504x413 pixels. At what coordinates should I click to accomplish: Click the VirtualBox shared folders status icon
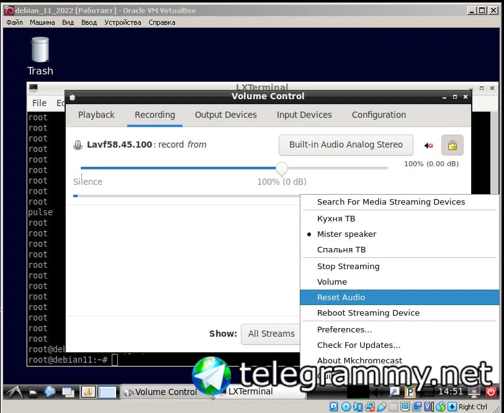393,407
